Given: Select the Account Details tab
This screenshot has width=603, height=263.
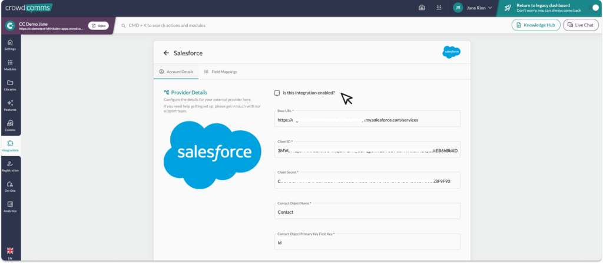Looking at the screenshot, I should click(x=176, y=72).
